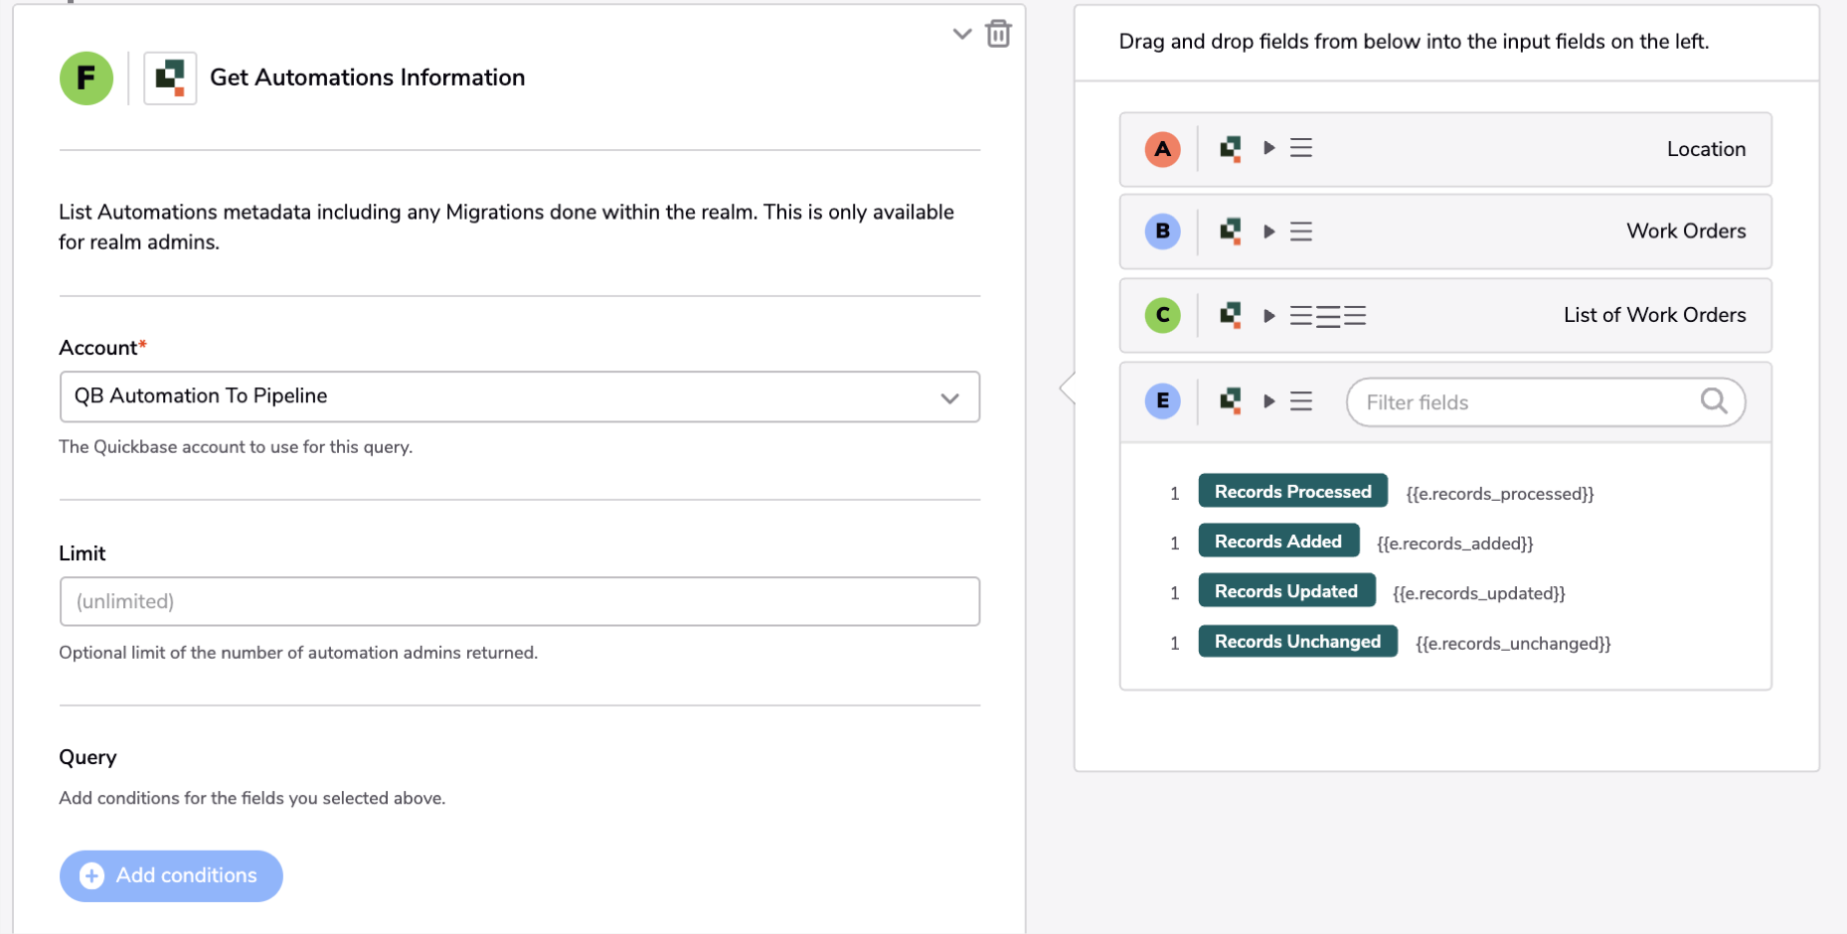The width and height of the screenshot is (1847, 934).
Task: Select the Records Updated field chip
Action: pyautogui.click(x=1286, y=590)
